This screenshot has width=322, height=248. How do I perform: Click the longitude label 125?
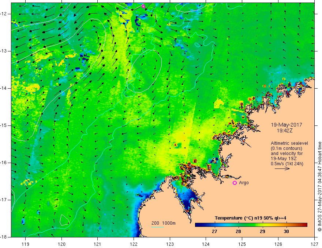(242, 244)
